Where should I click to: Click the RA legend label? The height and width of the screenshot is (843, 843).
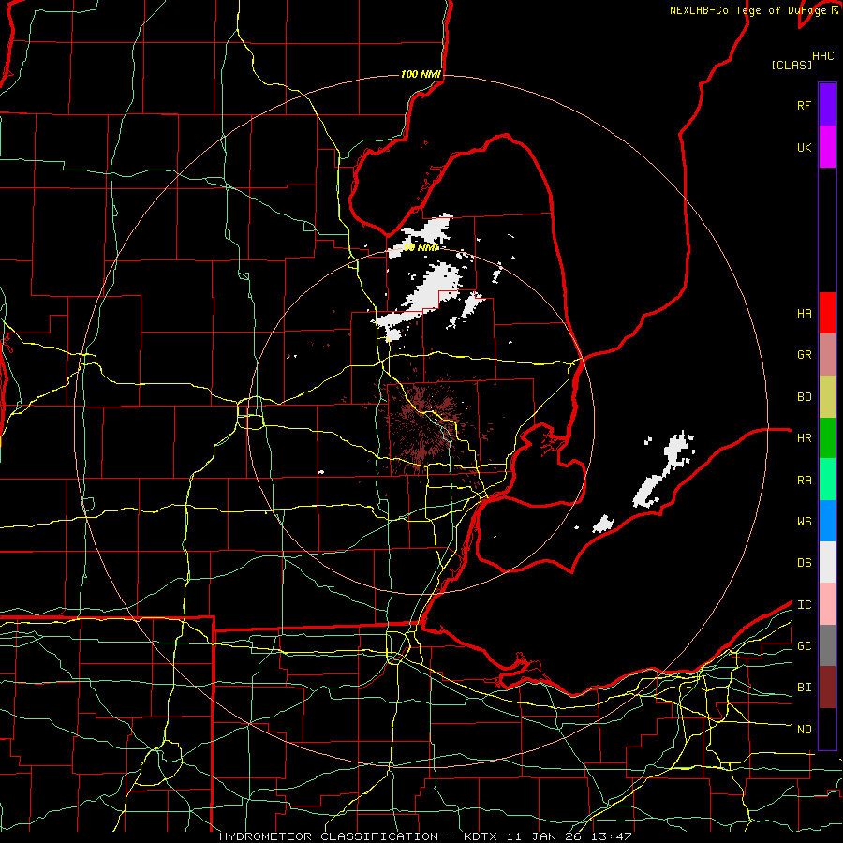pyautogui.click(x=804, y=480)
